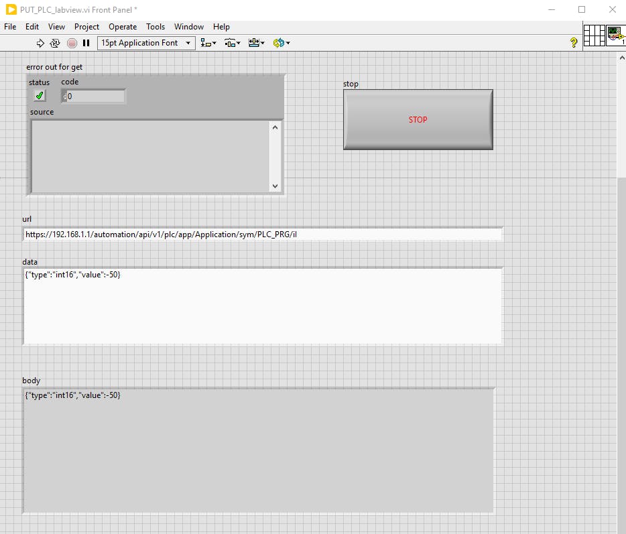Viewport: 626px width, 534px height.
Task: Open the View menu
Action: [x=56, y=27]
